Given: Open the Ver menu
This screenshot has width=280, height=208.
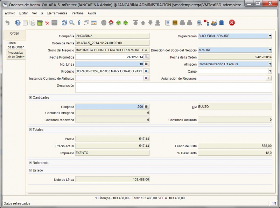Looking at the screenshot, I should 34,13.
